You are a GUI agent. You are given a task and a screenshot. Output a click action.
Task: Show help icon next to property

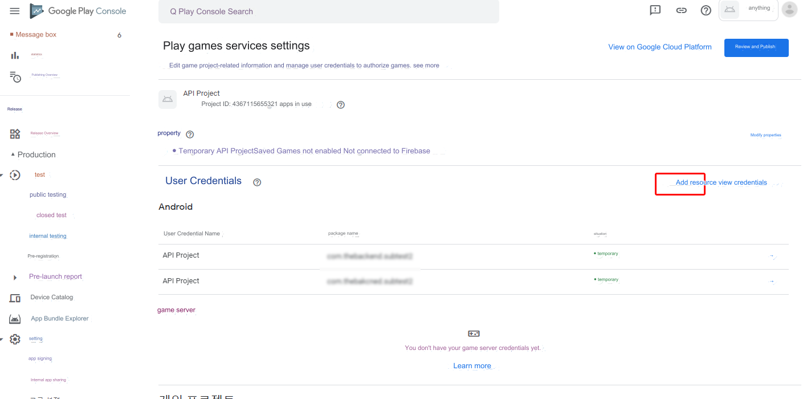click(190, 135)
